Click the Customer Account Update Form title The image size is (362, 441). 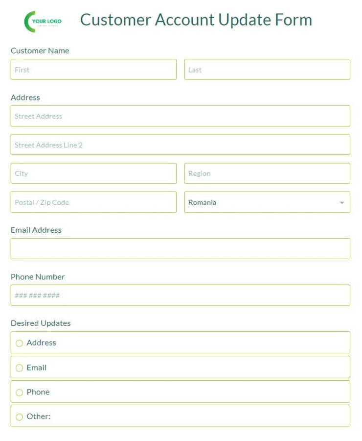[x=197, y=20]
